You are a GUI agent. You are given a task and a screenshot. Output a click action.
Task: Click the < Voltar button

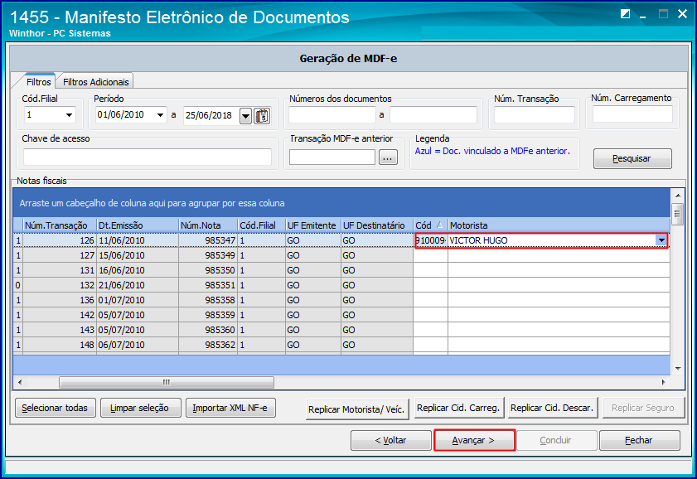[x=390, y=440]
